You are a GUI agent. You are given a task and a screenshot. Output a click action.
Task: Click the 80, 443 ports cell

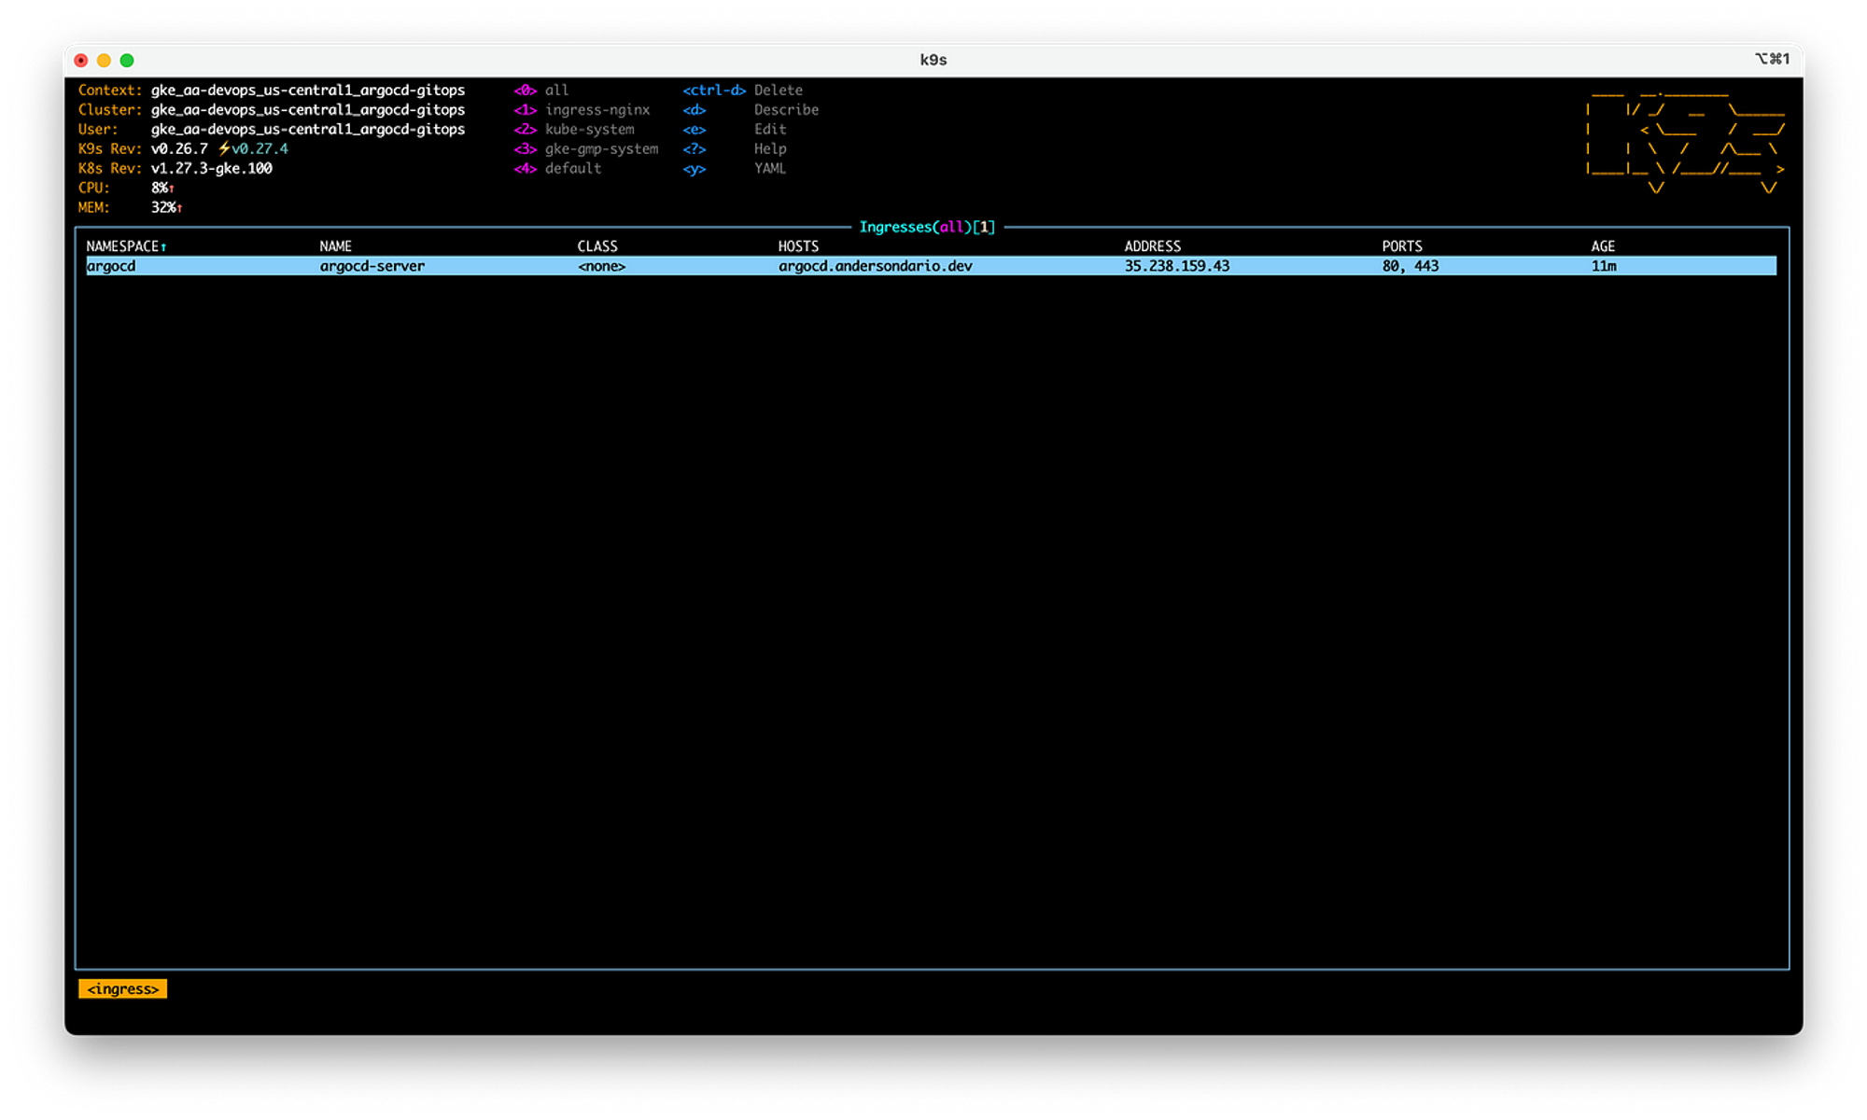coord(1411,266)
